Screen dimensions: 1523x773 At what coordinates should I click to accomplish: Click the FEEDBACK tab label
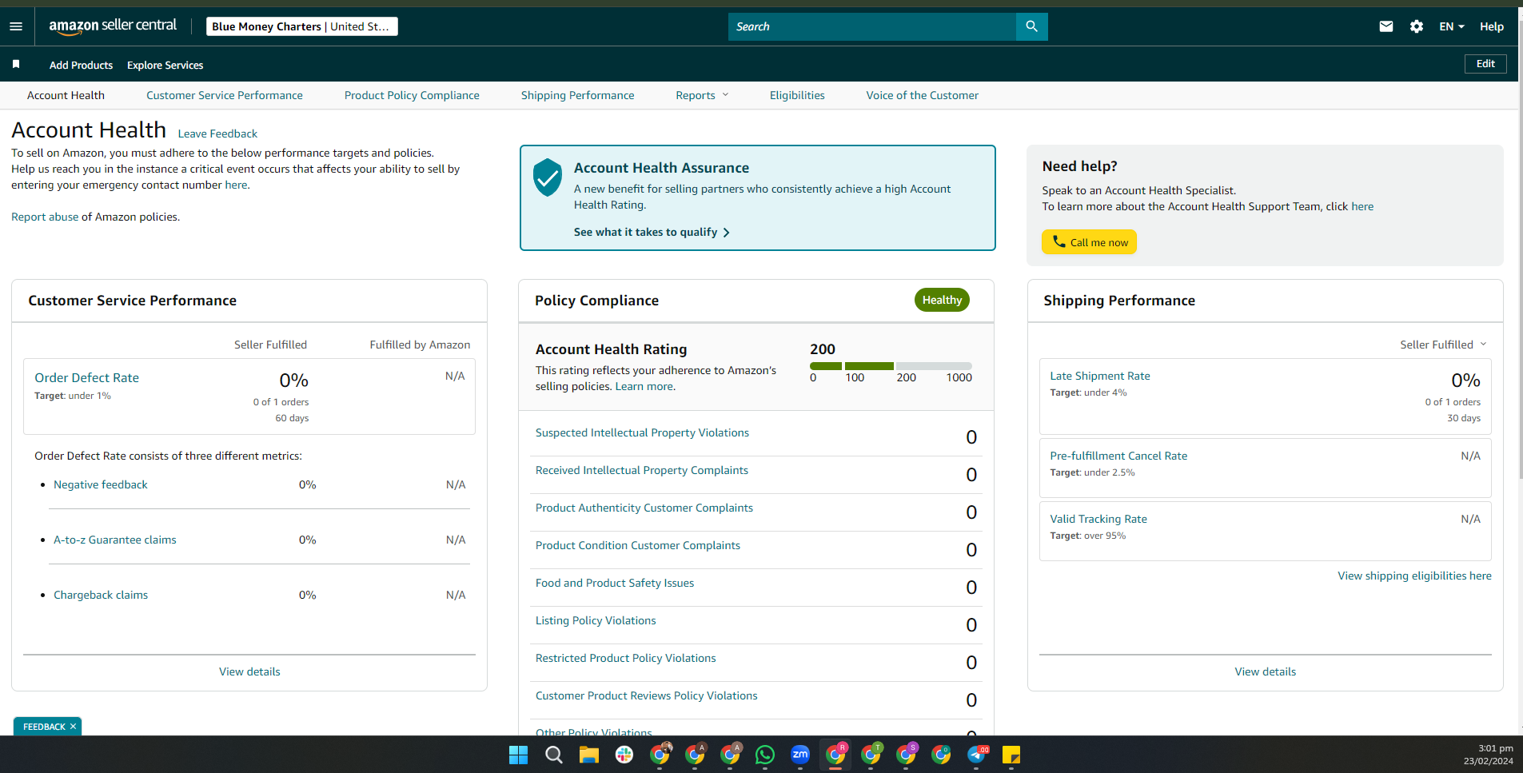[x=44, y=727]
